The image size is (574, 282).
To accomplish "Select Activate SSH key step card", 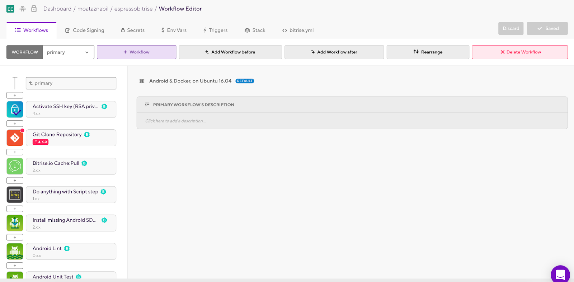I will 71,109.
